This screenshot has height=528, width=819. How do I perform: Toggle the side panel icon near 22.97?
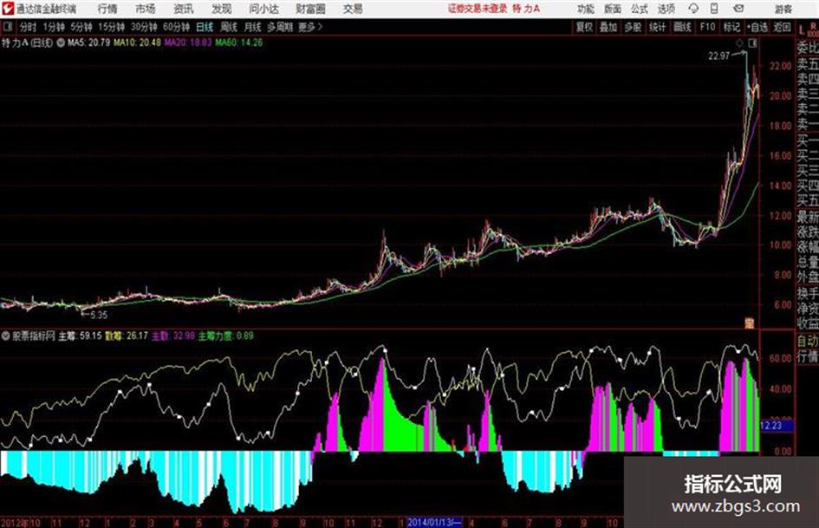(x=752, y=43)
